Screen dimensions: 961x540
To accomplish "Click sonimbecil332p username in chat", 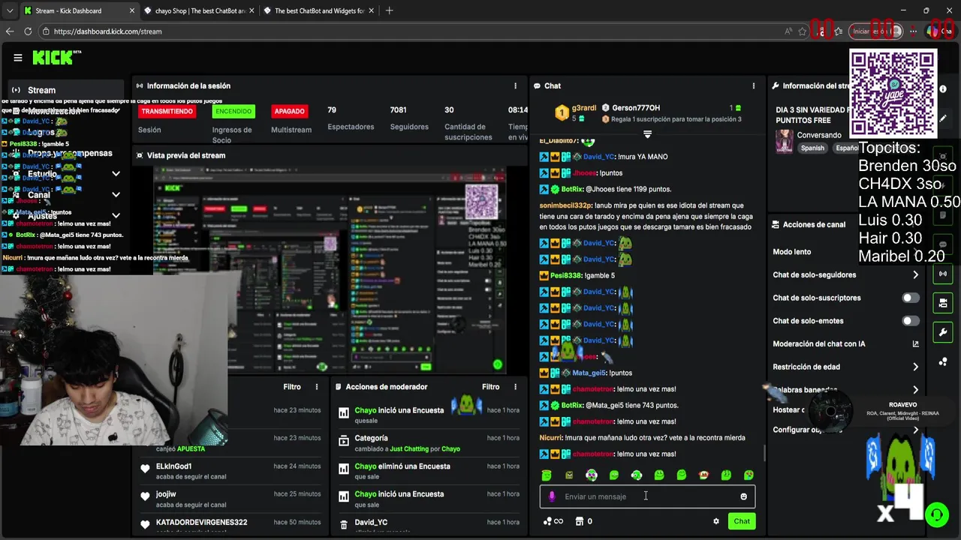I will (566, 205).
